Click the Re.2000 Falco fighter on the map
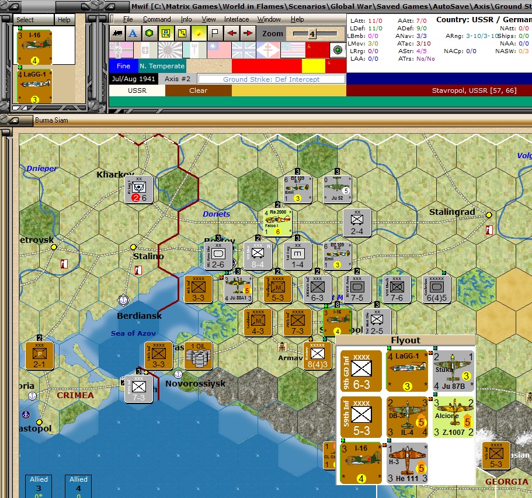 [277, 222]
